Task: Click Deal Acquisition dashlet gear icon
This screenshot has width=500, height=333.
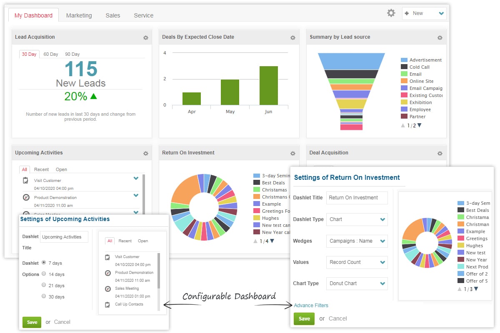Action: pos(440,153)
